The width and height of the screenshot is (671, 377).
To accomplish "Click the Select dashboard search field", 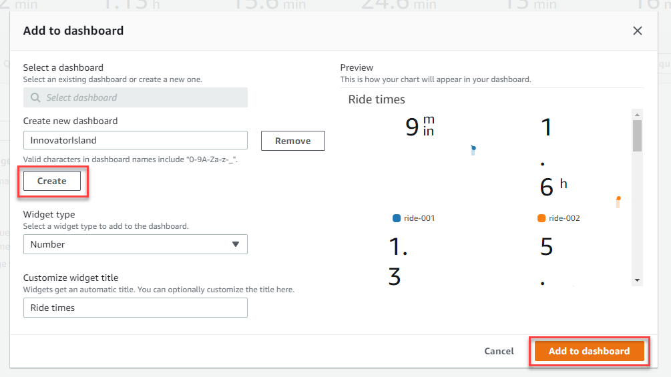I will pyautogui.click(x=136, y=97).
